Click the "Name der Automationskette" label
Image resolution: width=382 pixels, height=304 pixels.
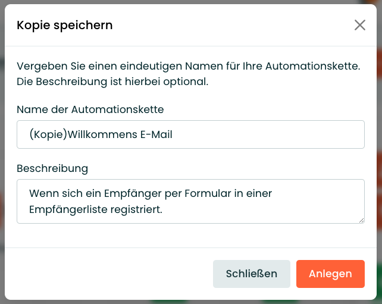click(x=90, y=109)
